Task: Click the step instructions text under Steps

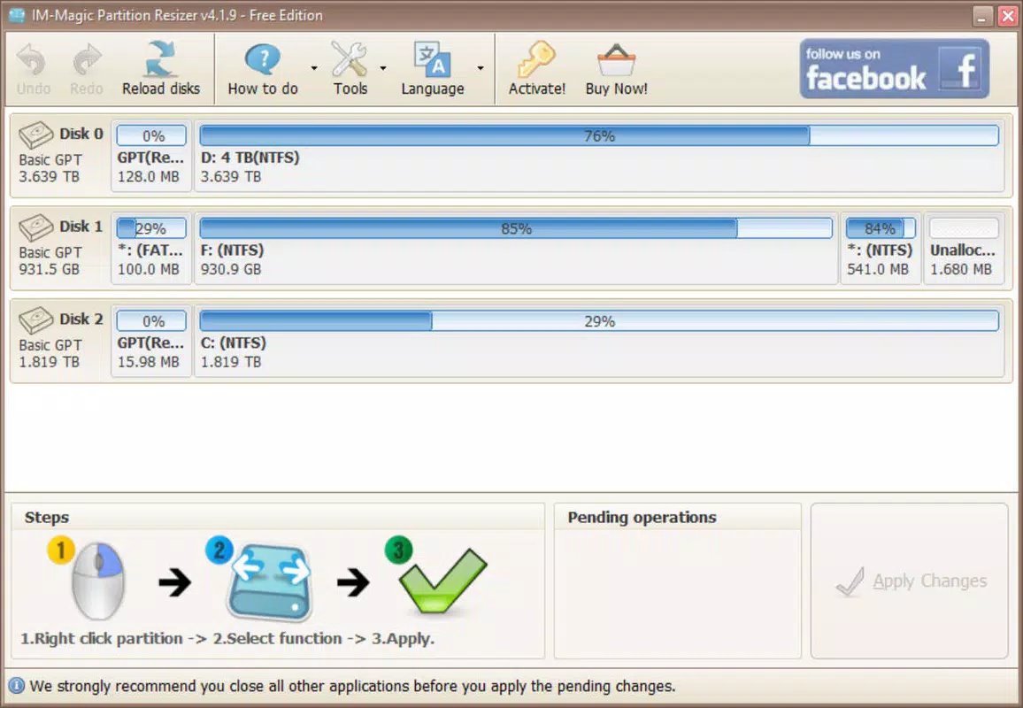Action: click(x=227, y=639)
